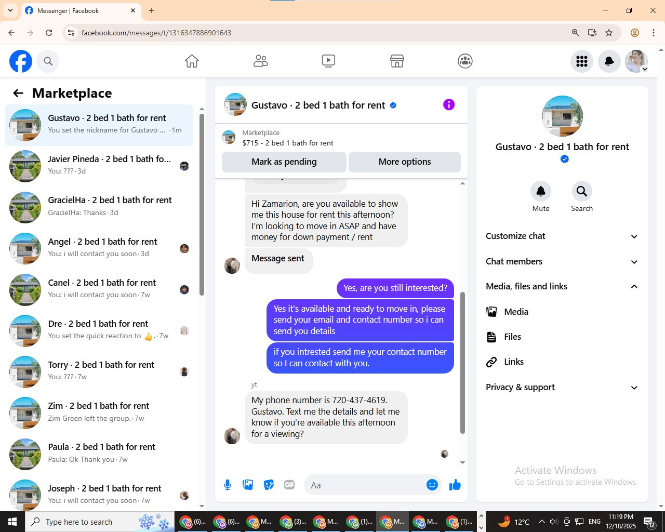Open the Notifications bell
The width and height of the screenshot is (665, 532).
(x=609, y=61)
